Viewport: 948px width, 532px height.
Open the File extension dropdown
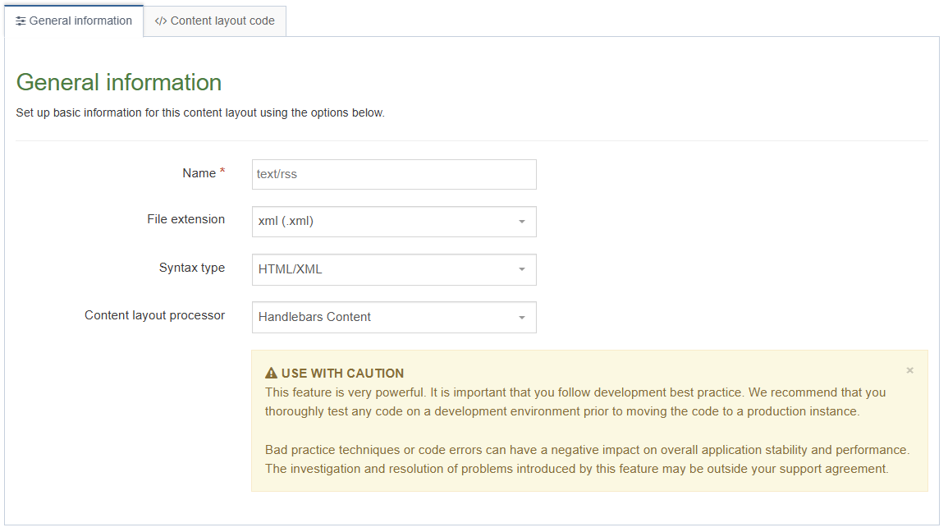point(394,222)
